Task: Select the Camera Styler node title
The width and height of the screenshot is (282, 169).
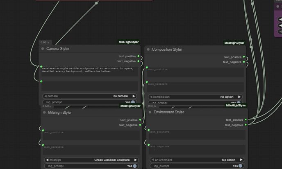Action: pyautogui.click(x=58, y=49)
